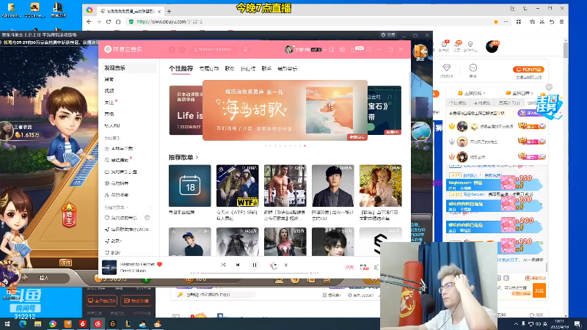Open the browser hamburger menu

[x=561, y=22]
